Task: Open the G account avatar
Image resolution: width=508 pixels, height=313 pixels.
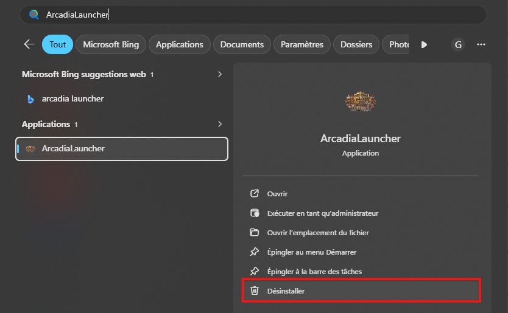Action: pos(458,44)
